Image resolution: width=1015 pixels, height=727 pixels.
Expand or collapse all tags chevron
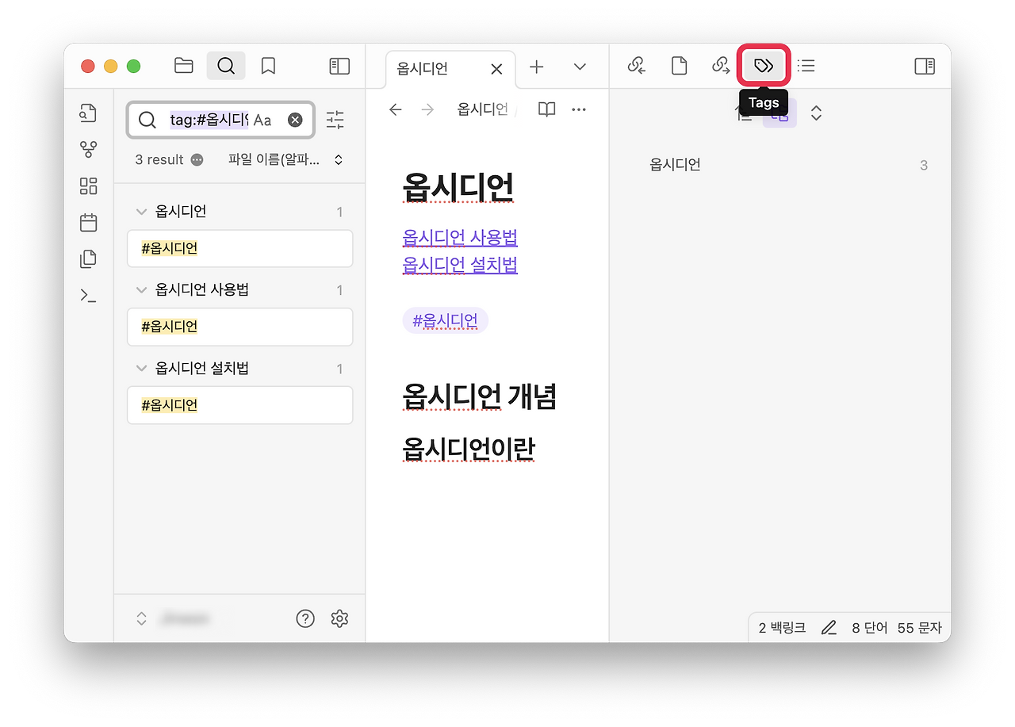[816, 113]
